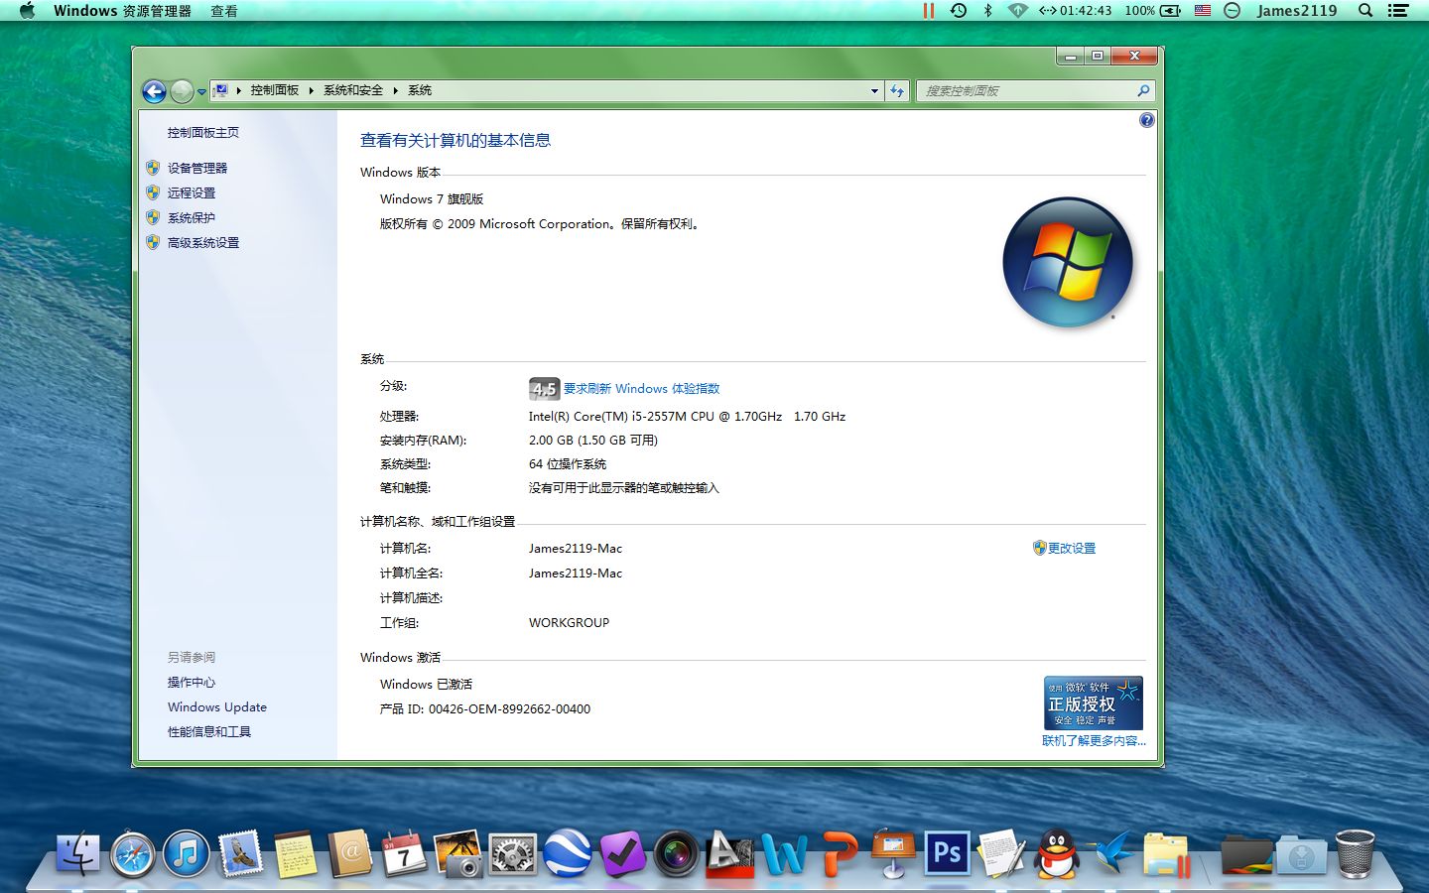Launch Microsoft Word from the Dock
1429x893 pixels.
point(785,853)
